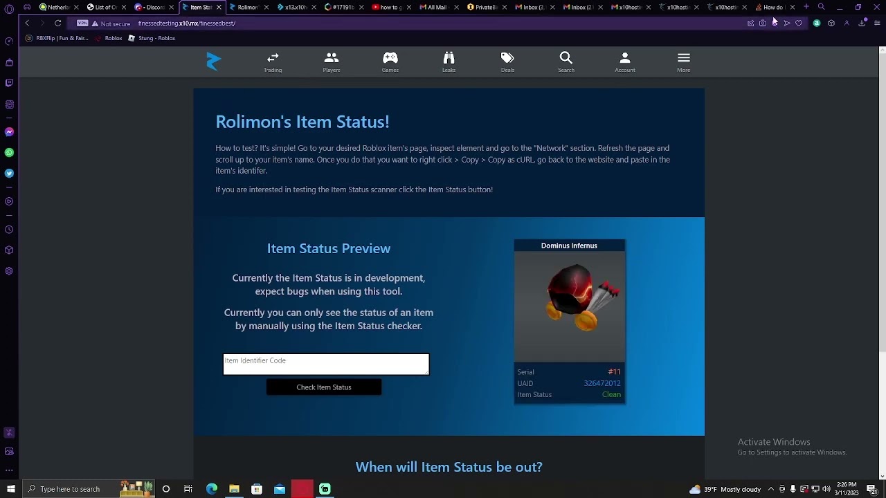Click the Clean item status value
The image size is (886, 498).
pyautogui.click(x=611, y=395)
